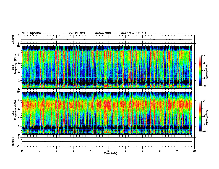Click the ch.2 spectrogram color scale bar
This screenshot has width=219, height=169.
coord(200,116)
